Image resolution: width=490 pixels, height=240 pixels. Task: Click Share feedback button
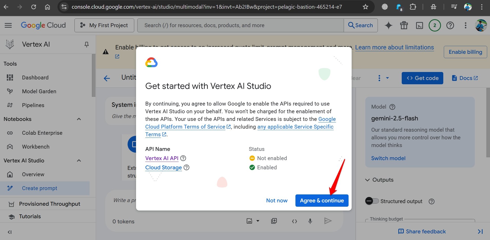click(x=422, y=232)
